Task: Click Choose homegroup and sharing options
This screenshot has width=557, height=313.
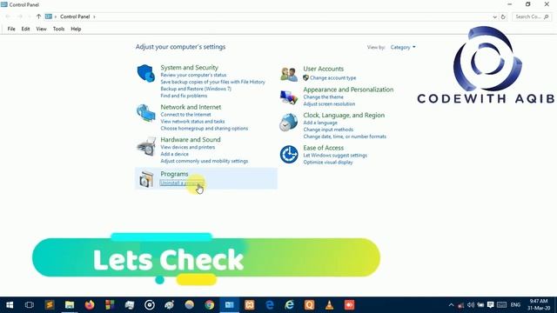Action: [205, 129]
